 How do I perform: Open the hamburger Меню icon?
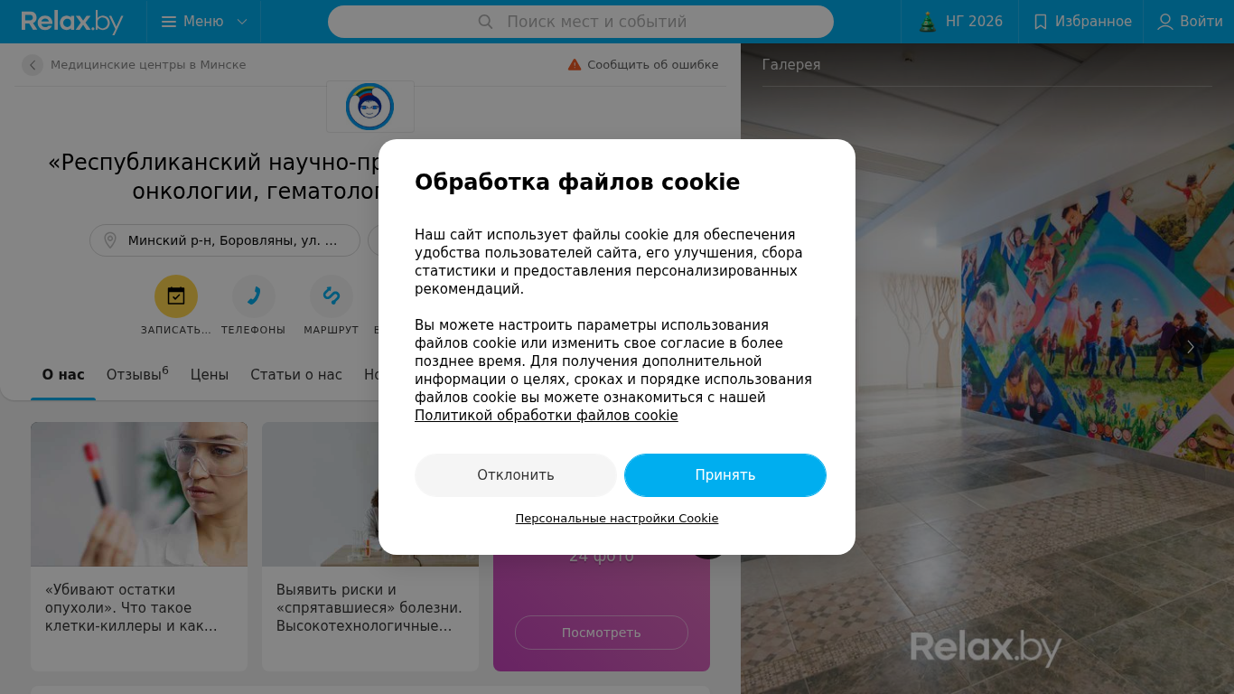click(169, 22)
